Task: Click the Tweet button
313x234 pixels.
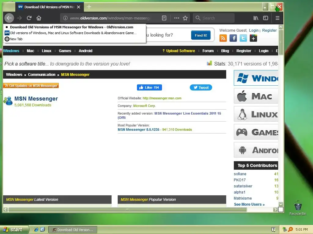Action: coord(201,87)
